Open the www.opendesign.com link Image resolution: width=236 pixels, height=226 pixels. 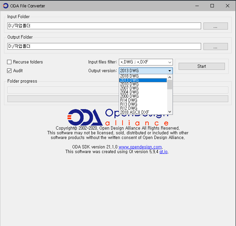pos(140,147)
